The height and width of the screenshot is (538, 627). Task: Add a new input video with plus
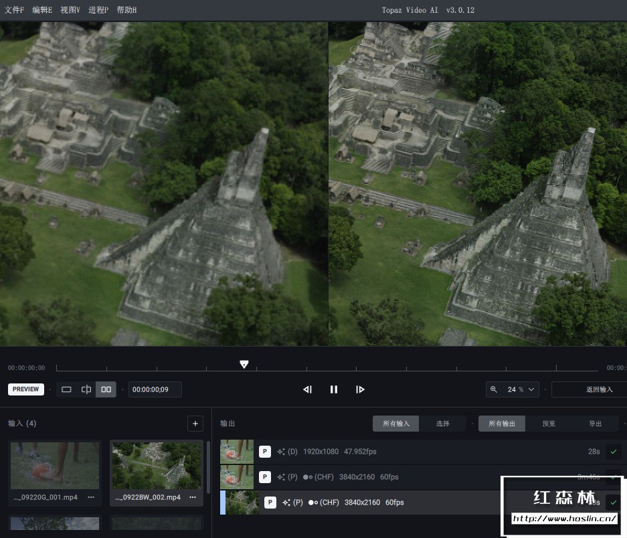(x=195, y=424)
